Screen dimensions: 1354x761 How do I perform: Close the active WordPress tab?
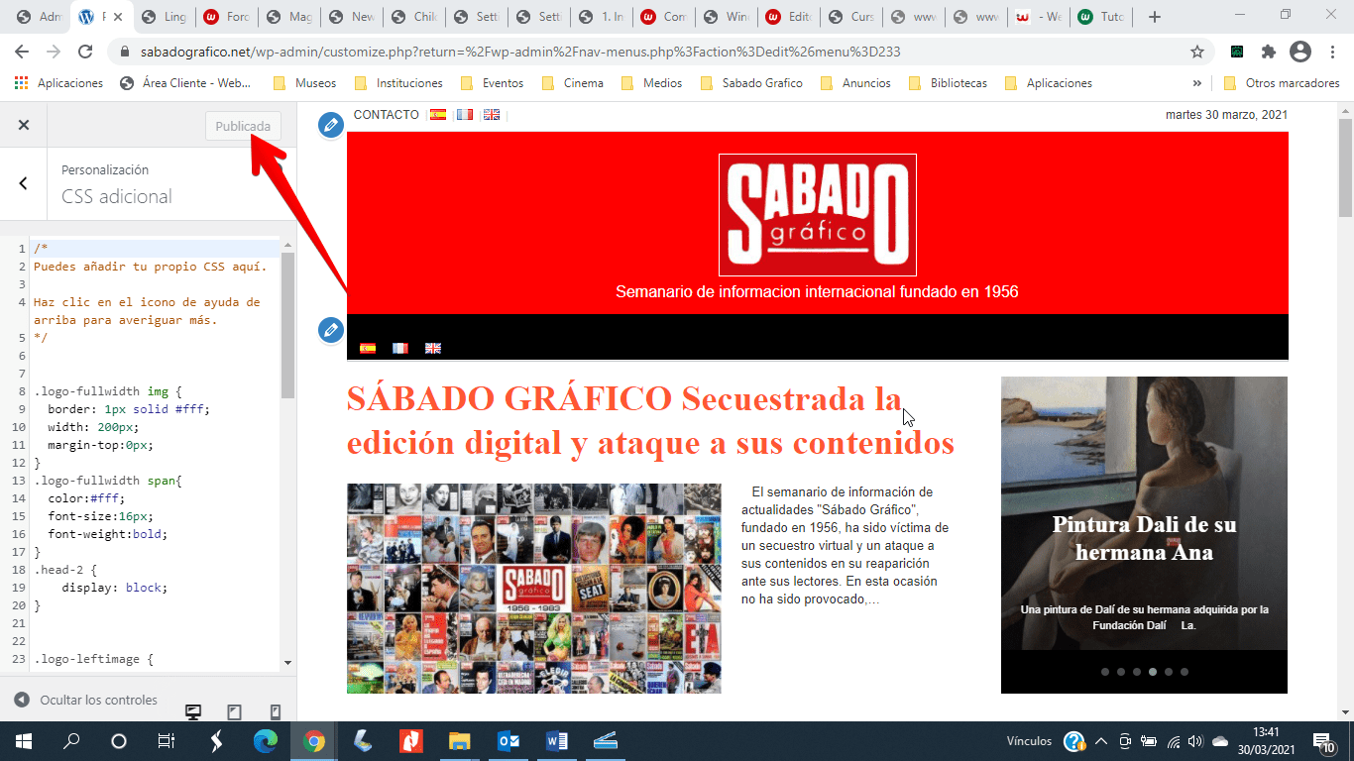pos(118,17)
